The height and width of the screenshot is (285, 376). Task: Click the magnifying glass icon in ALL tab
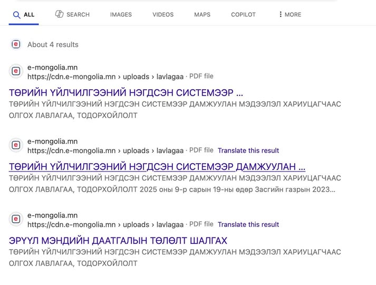click(x=16, y=15)
